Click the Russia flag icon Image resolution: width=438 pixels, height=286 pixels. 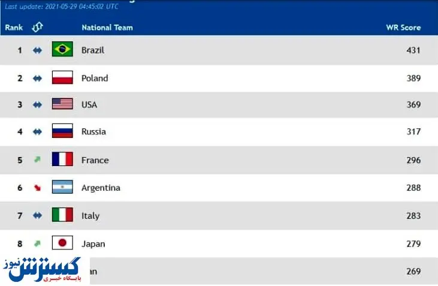coord(62,131)
